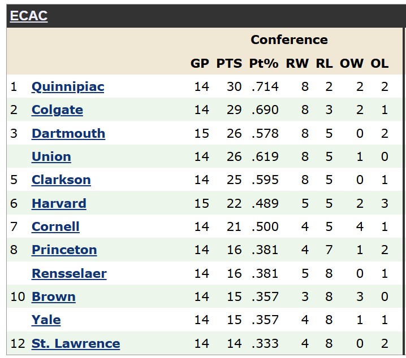406x358 pixels.
Task: Open the Clarkson team page
Action: [61, 180]
